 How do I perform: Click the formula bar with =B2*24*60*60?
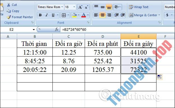(118, 30)
